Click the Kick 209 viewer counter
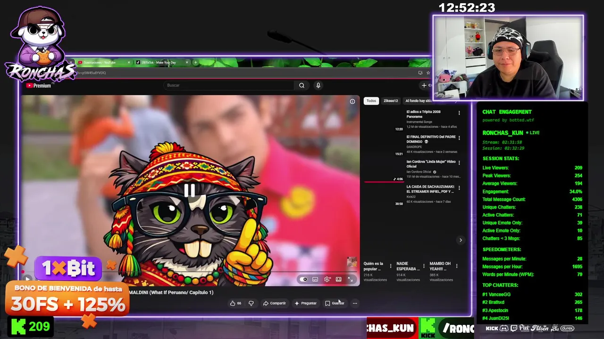Image resolution: width=604 pixels, height=339 pixels. pyautogui.click(x=30, y=326)
